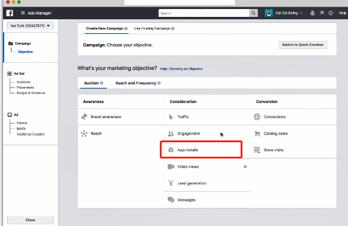Open the settings gear icon
This screenshot has height=226, width=348.
(x=331, y=13)
